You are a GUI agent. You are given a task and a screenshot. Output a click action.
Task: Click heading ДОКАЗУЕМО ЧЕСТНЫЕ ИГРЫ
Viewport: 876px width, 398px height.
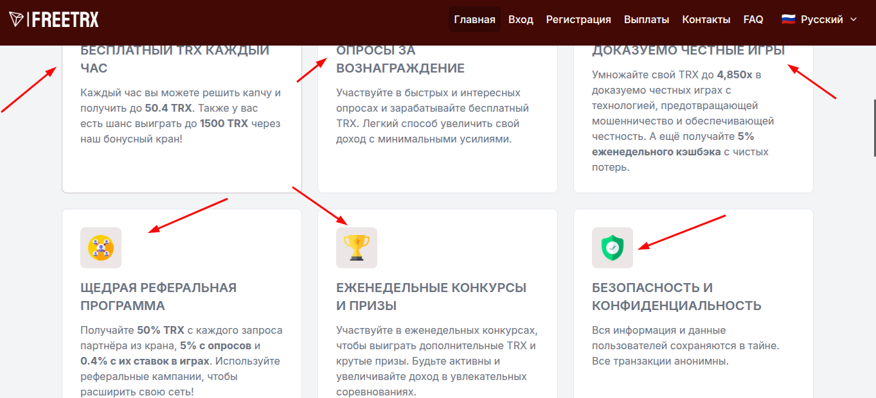point(688,50)
